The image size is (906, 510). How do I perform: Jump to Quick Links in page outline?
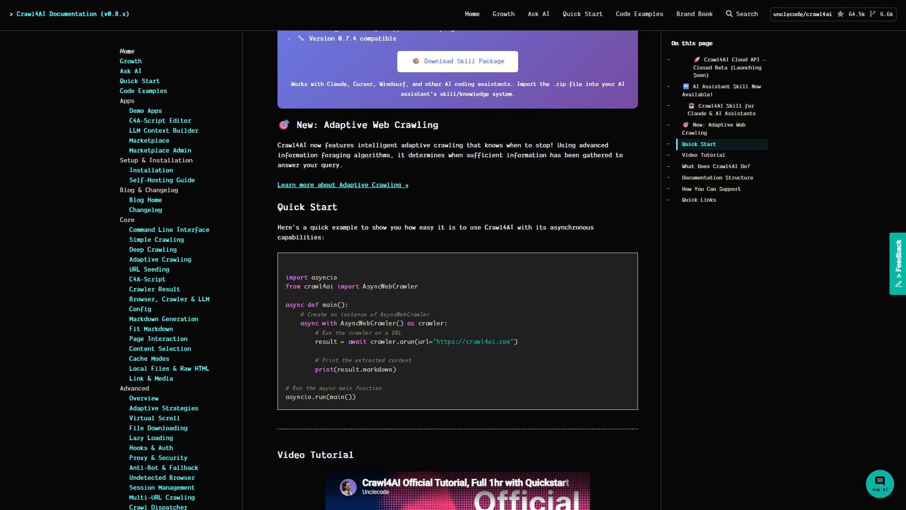[x=698, y=200]
